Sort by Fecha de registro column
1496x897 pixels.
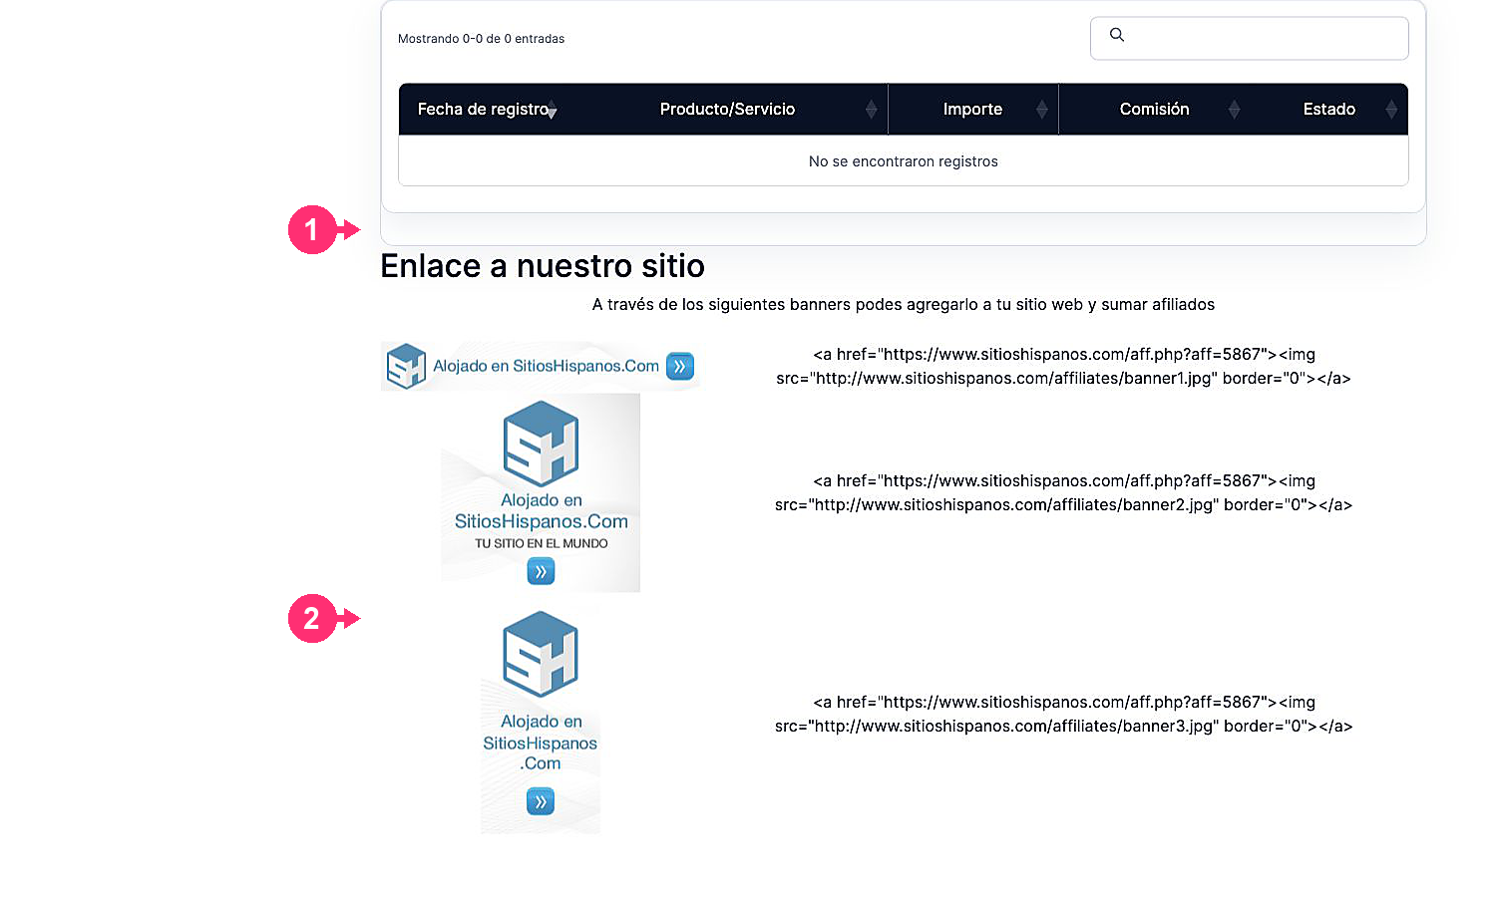483,110
